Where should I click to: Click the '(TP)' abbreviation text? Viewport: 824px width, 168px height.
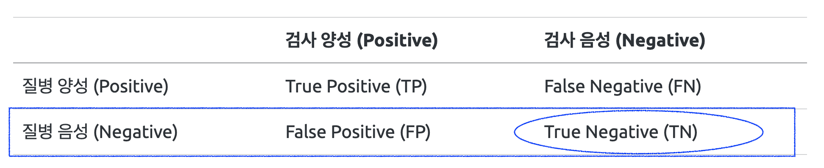pos(411,86)
